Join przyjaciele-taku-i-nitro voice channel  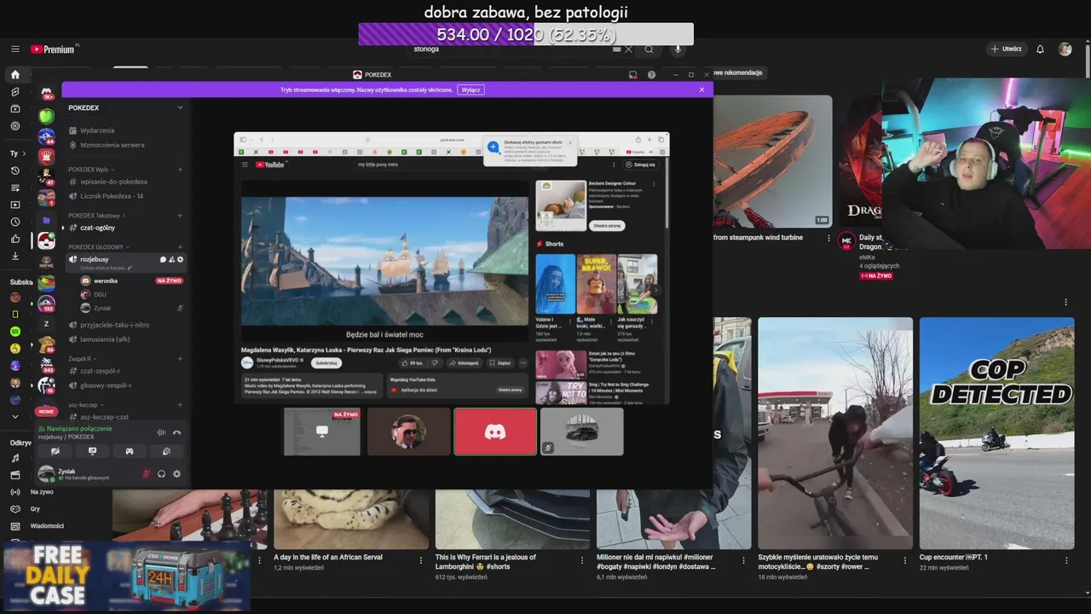pyautogui.click(x=114, y=325)
